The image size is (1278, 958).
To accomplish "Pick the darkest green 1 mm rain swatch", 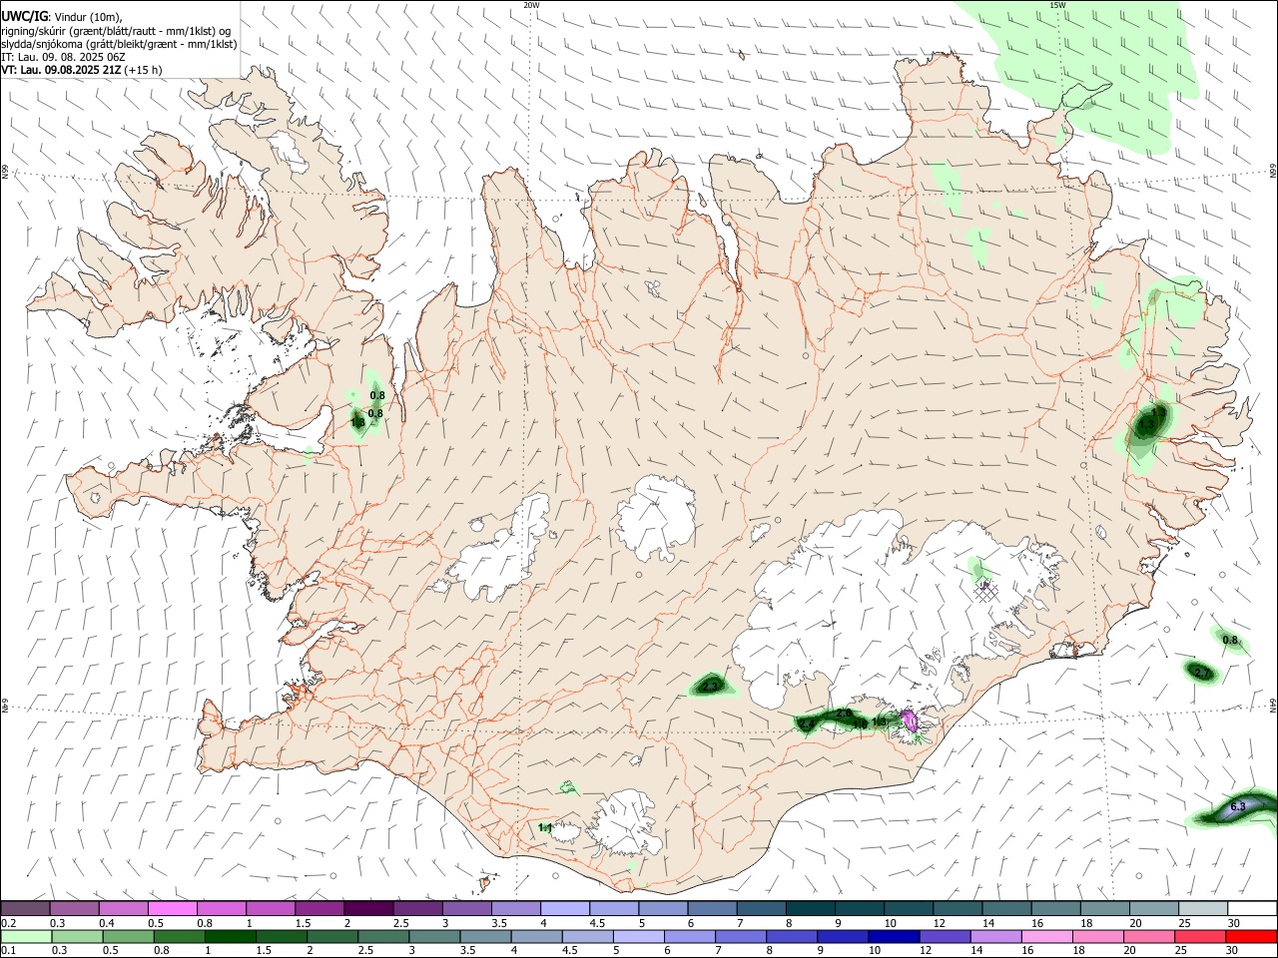I will [230, 936].
